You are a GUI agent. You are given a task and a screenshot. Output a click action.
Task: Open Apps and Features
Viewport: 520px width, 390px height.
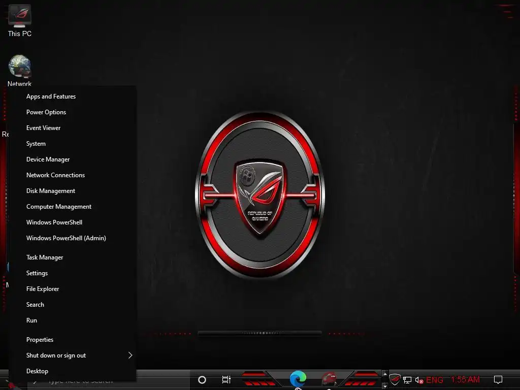pyautogui.click(x=73, y=96)
